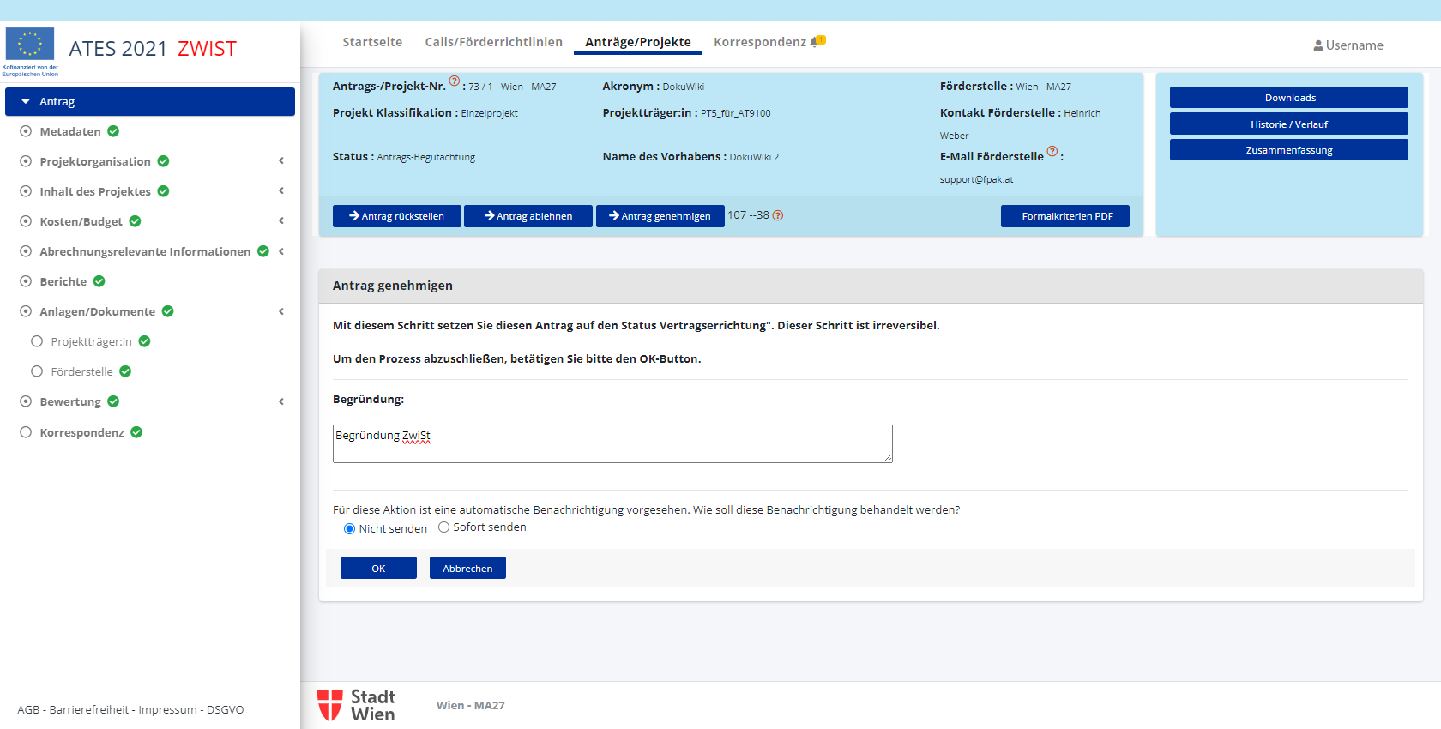1441x729 pixels.
Task: Click the Username user icon
Action: [x=1317, y=46]
